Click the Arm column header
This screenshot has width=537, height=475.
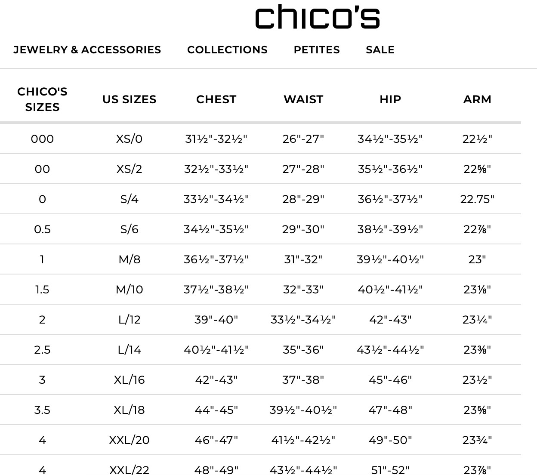pos(477,99)
